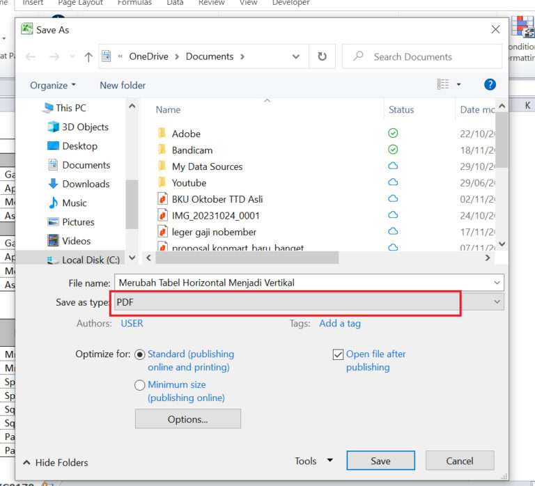Viewport: 535px width, 486px height.
Task: Click the File name input field
Action: 304,283
